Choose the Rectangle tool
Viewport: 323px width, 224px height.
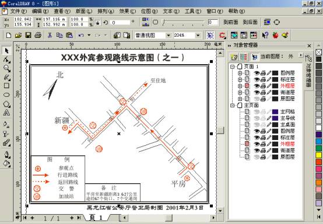pos(6,86)
